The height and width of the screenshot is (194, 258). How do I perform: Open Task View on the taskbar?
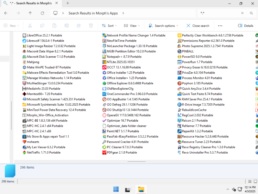pos(128,189)
